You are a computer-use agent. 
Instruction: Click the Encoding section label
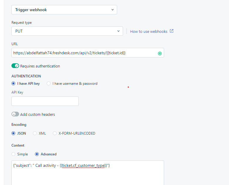[19, 125]
